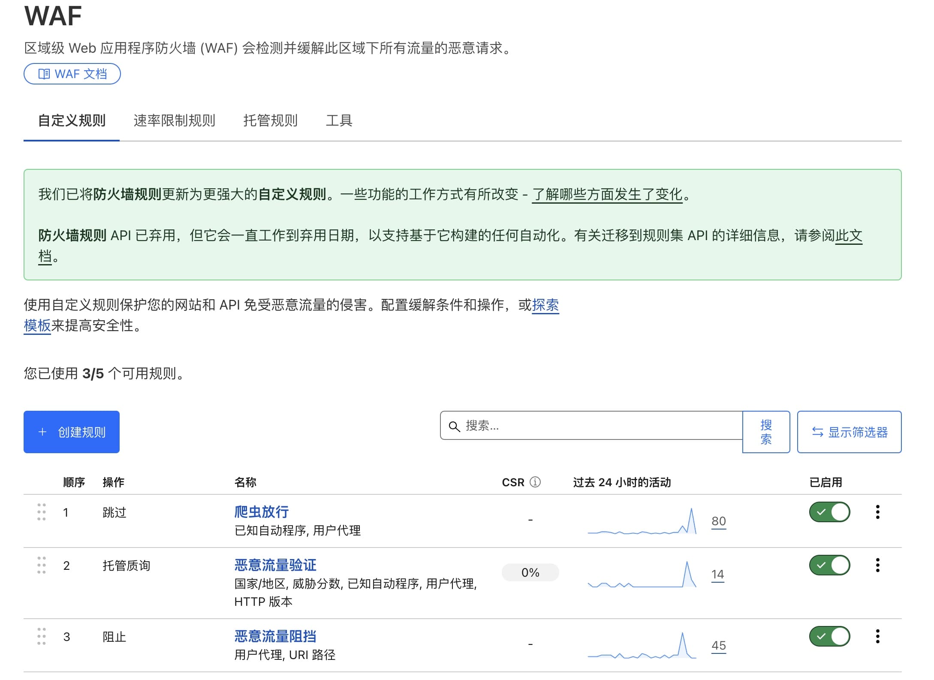Open the kebab menu for 恶意流量验证 rule
The image size is (934, 680).
[x=878, y=565]
